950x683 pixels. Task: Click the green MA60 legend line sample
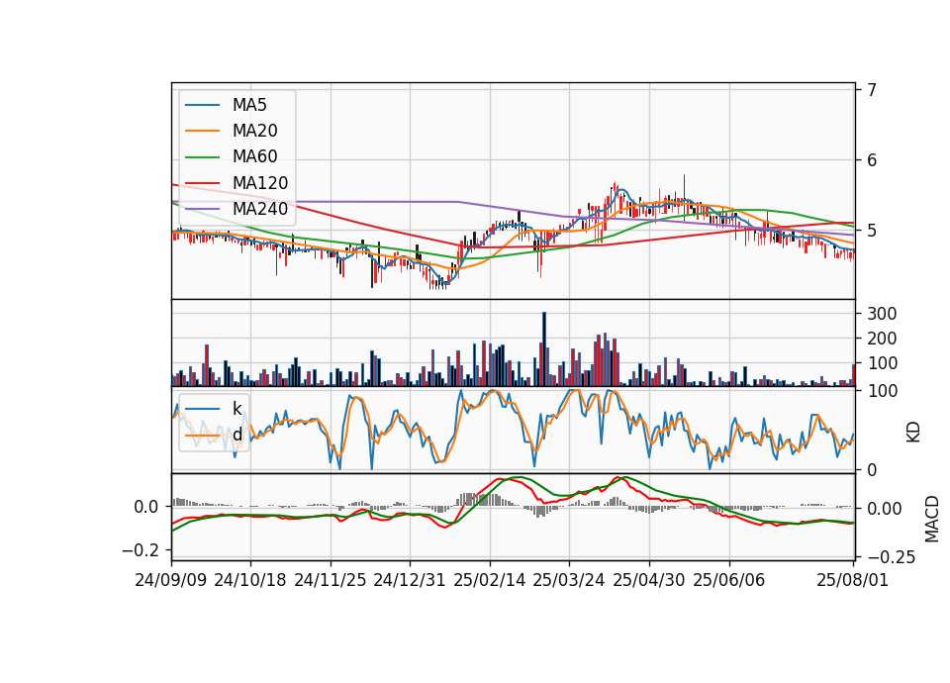pos(202,157)
